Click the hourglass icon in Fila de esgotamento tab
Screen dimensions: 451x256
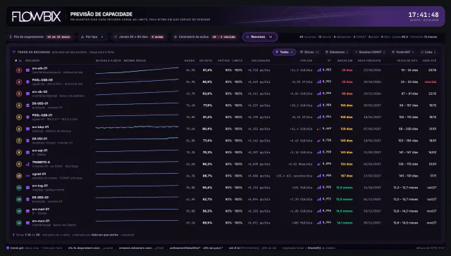[x=11, y=37]
